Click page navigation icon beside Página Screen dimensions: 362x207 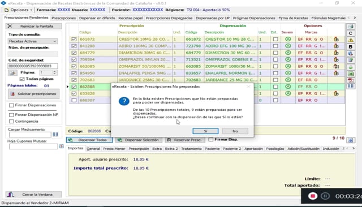(x=12, y=73)
